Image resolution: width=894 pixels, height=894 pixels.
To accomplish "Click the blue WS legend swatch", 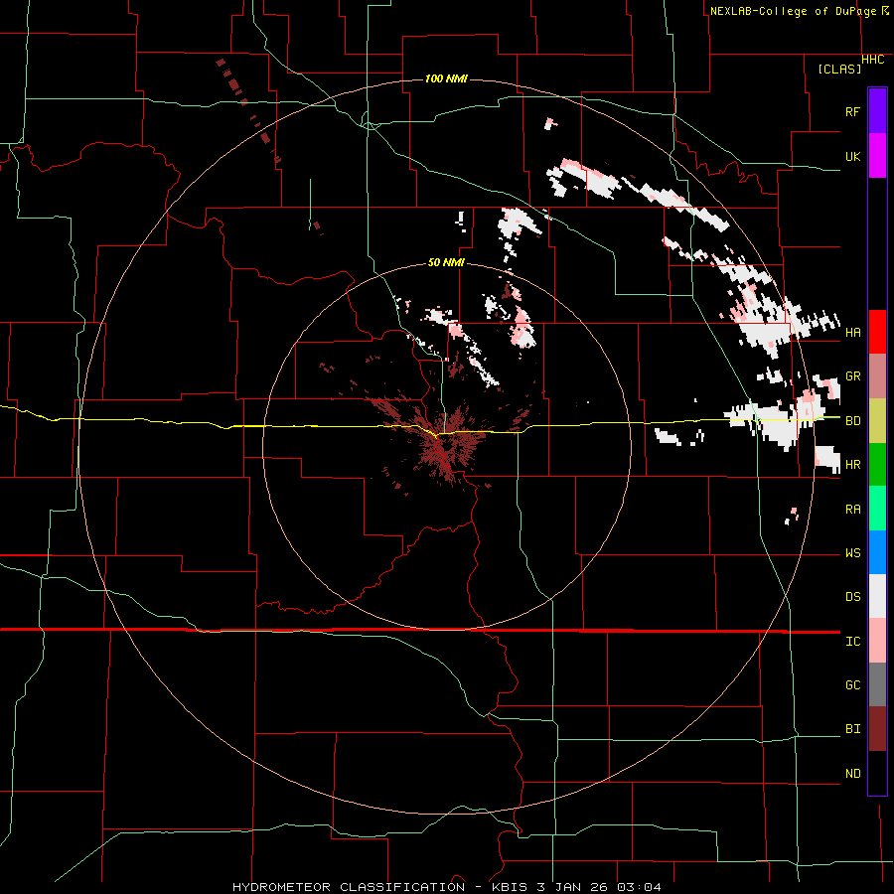I will [877, 552].
